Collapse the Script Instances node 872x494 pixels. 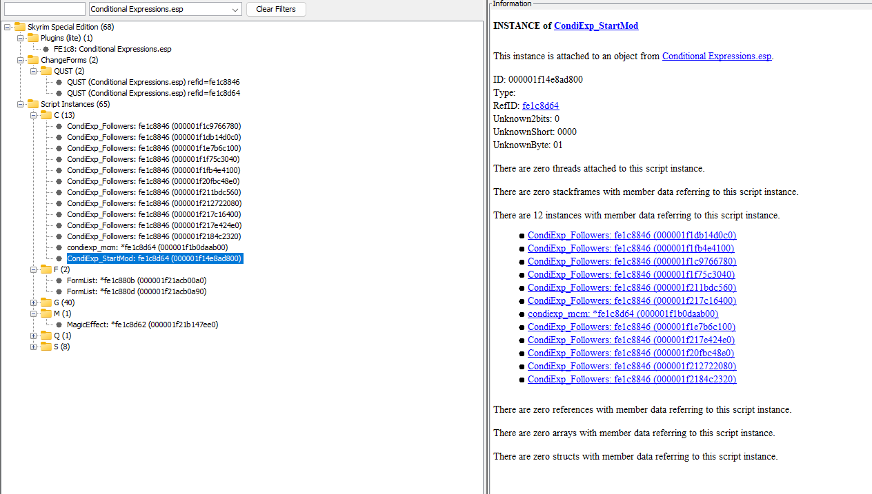pyautogui.click(x=21, y=104)
